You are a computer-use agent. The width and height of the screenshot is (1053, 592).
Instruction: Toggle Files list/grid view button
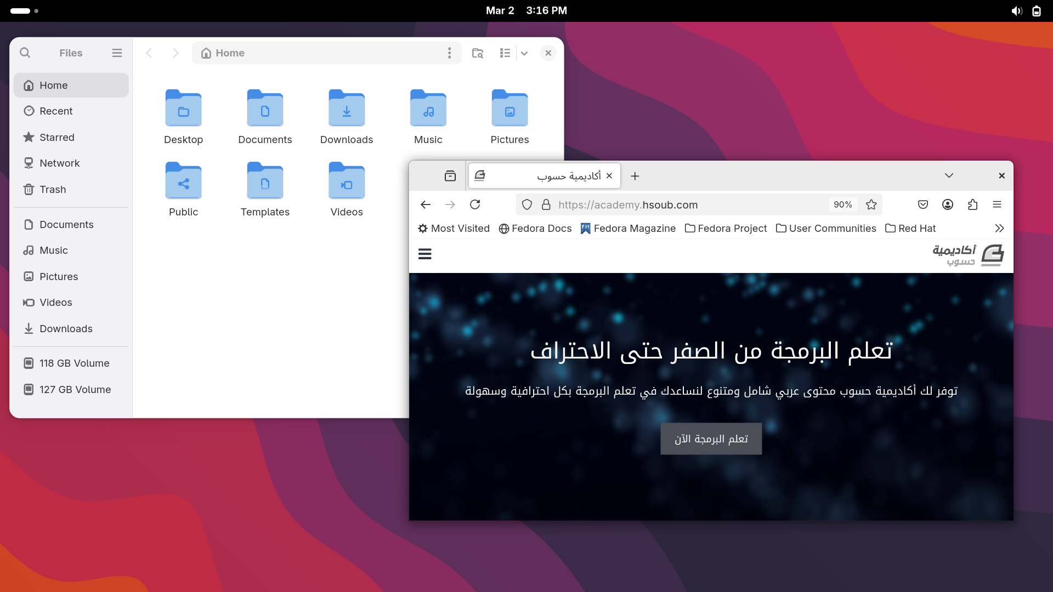click(505, 53)
